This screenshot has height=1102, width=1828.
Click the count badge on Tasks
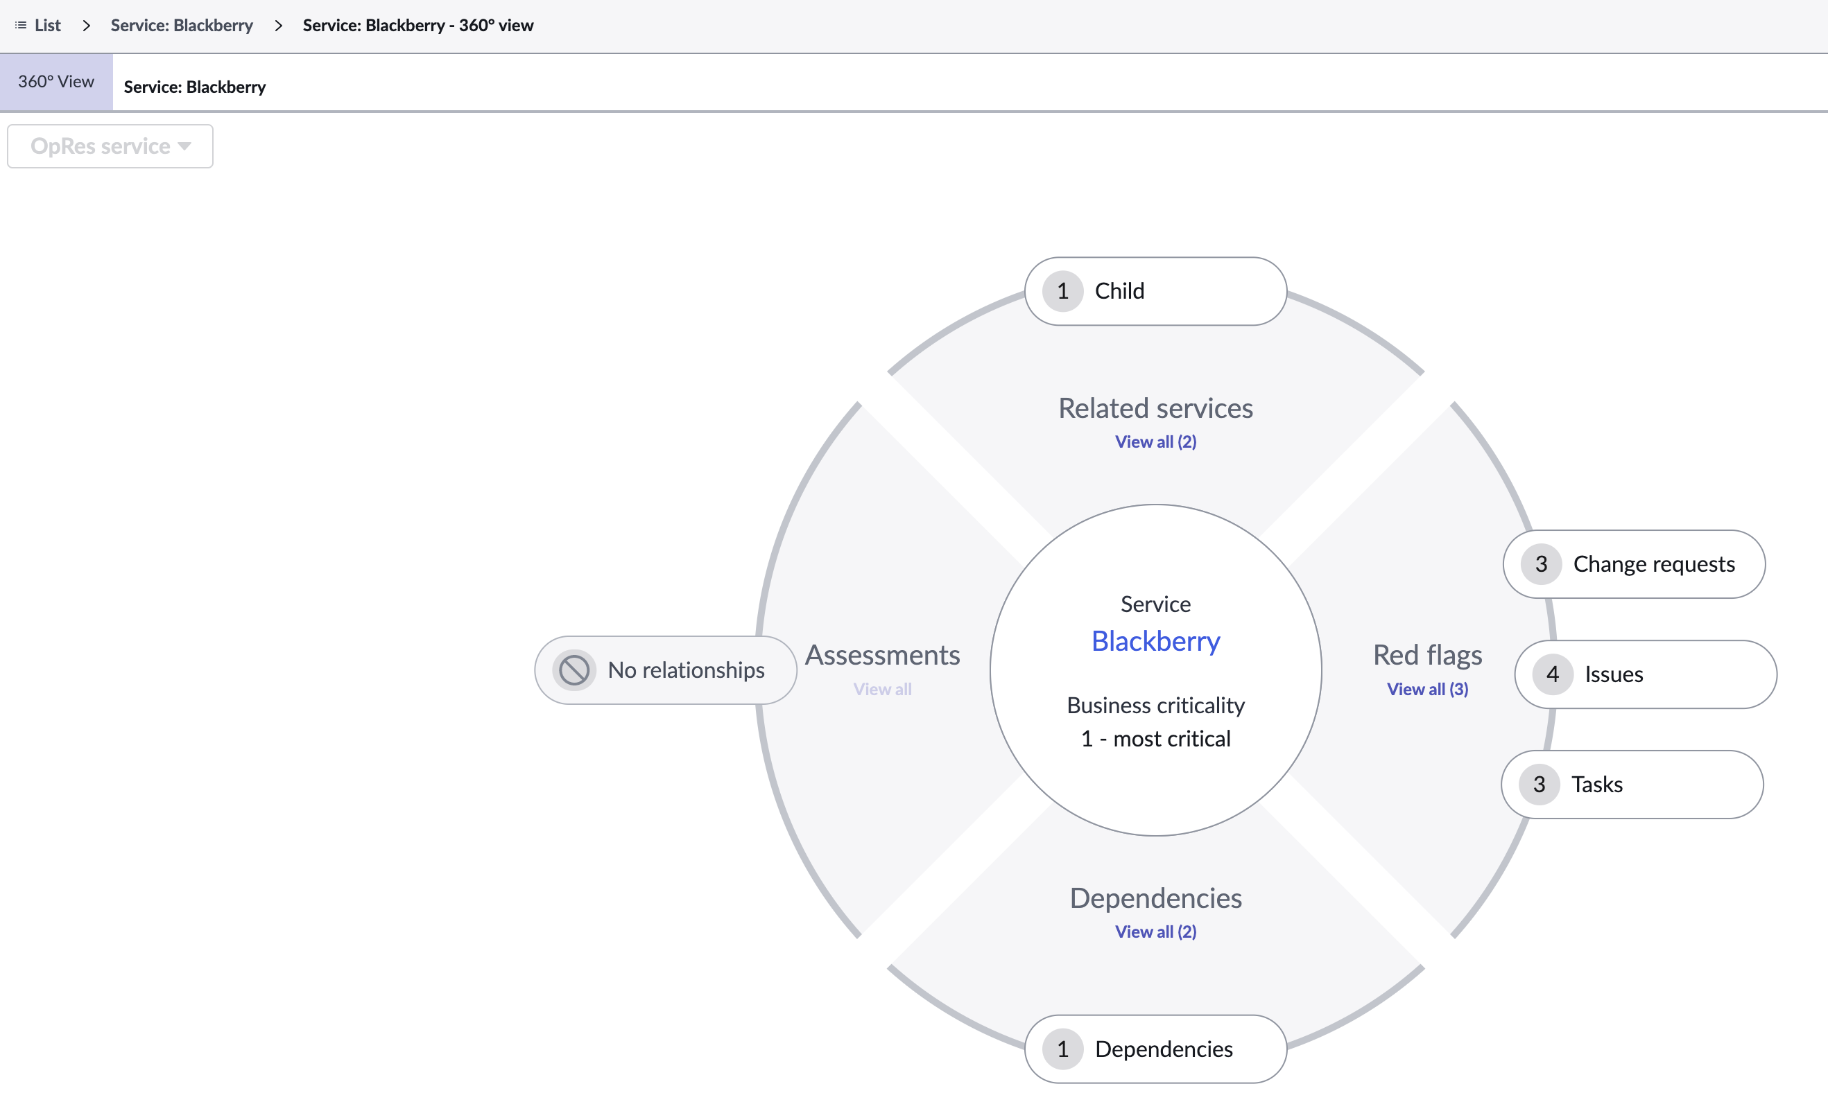coord(1540,785)
